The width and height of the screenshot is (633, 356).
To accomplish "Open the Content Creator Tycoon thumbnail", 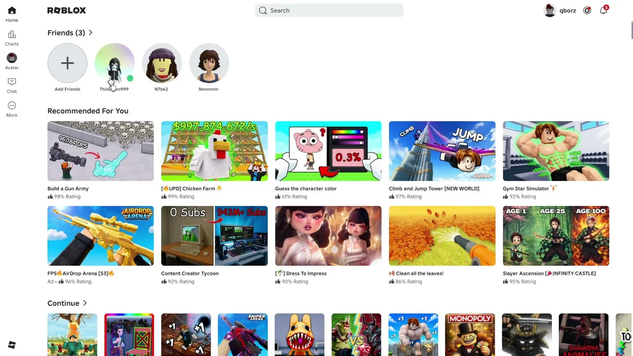I will (x=214, y=236).
